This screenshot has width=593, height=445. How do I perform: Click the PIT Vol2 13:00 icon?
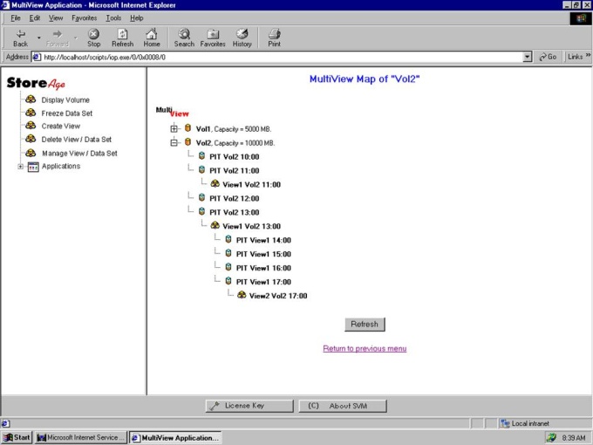coord(201,211)
